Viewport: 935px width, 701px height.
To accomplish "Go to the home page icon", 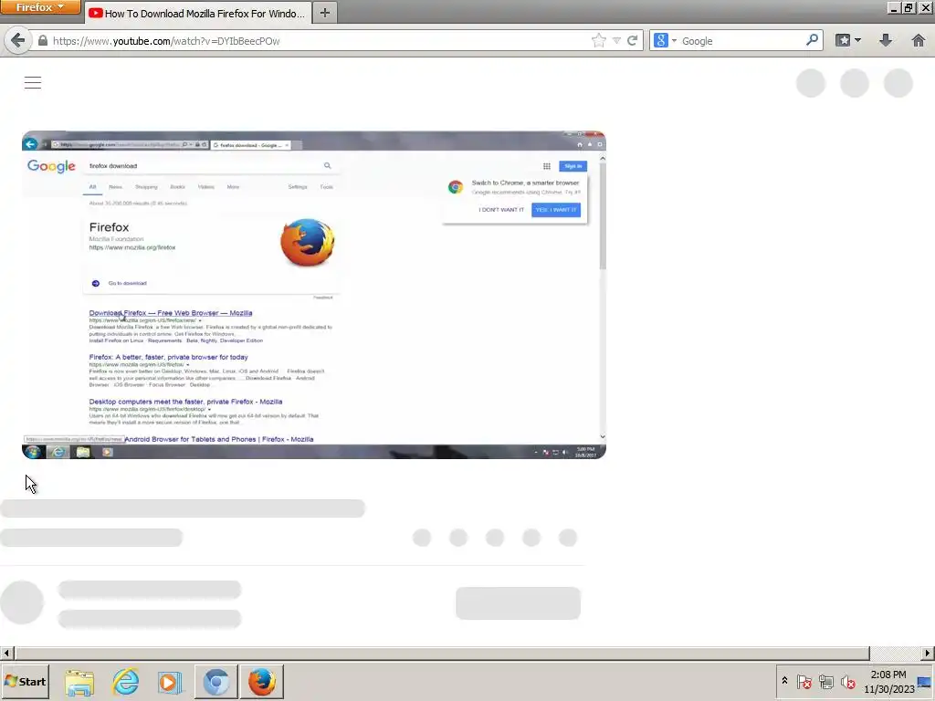I will [x=919, y=40].
